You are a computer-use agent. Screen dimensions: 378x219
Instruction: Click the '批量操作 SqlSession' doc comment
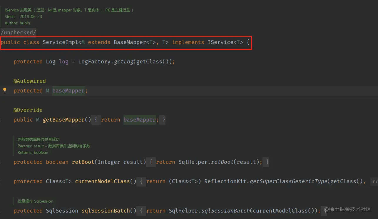(x=35, y=201)
